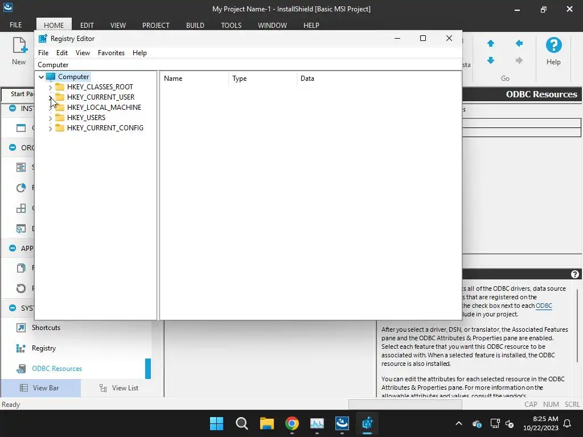Expand HKEY_CLASSES_ROOT key
The image size is (583, 437).
(50, 87)
